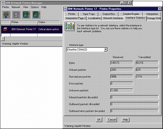This screenshot has width=163, height=129.
Task: Switch to the Printer tab
Action: point(72,14)
